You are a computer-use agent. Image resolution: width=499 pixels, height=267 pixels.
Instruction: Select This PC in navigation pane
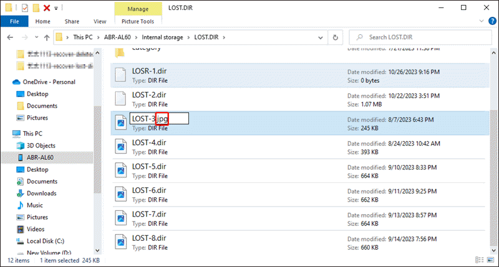pyautogui.click(x=32, y=134)
